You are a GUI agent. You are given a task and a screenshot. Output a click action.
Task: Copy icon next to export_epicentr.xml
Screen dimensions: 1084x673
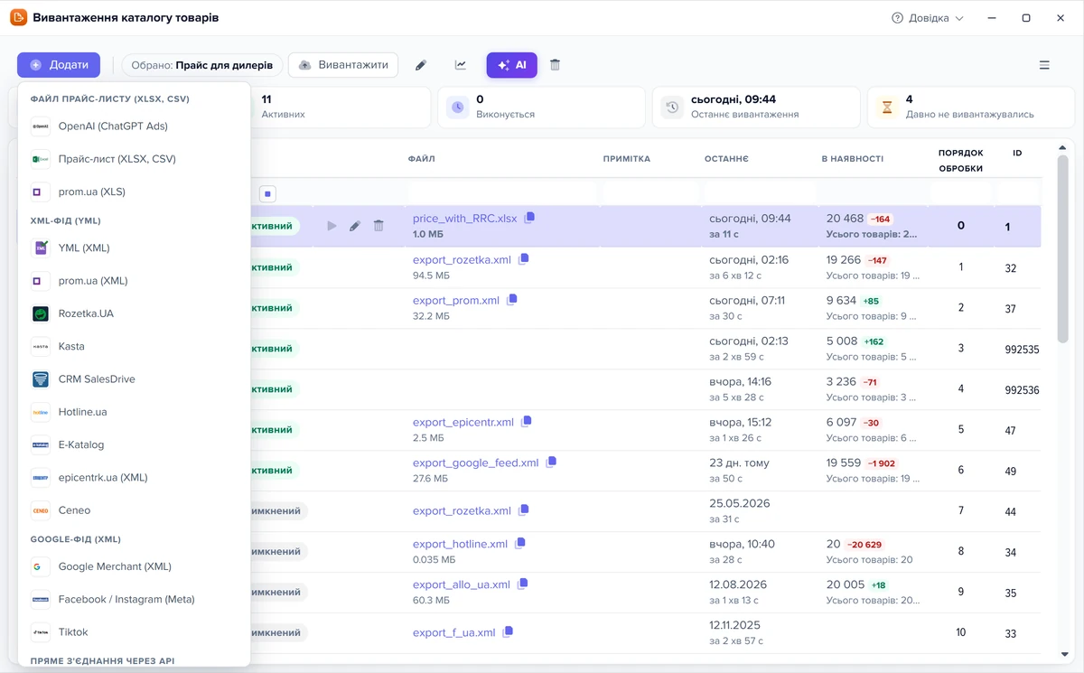tap(527, 422)
